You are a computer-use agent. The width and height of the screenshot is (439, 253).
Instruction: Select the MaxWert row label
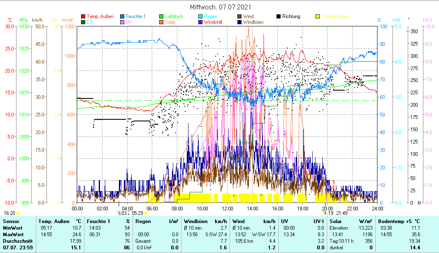12,234
